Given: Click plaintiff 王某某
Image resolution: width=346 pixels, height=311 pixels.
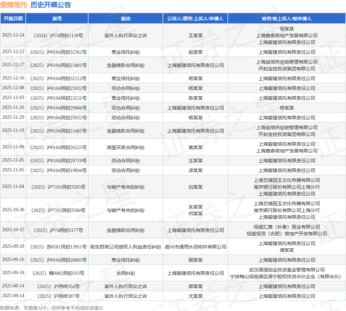Looking at the screenshot, I should point(196,35).
